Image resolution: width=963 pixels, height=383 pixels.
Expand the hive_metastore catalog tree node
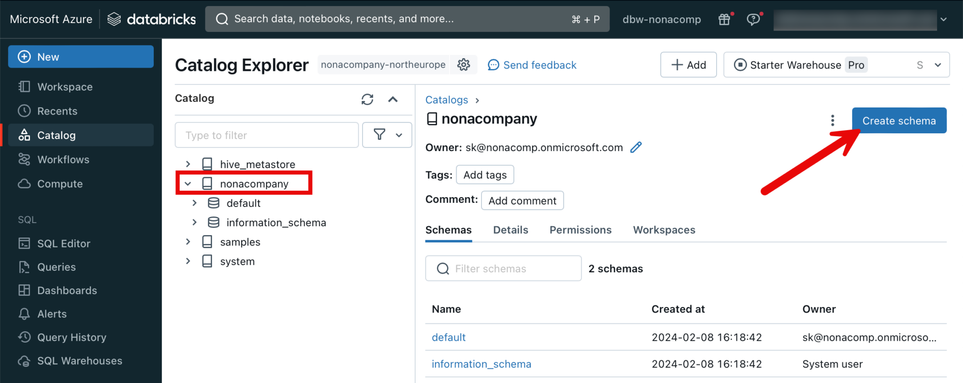(x=188, y=164)
